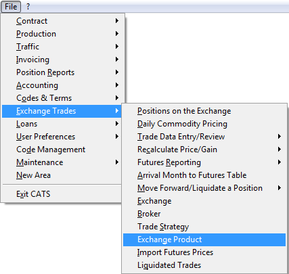The height and width of the screenshot is (274, 289).
Task: Select Trade Strategy
Action: [204, 227]
